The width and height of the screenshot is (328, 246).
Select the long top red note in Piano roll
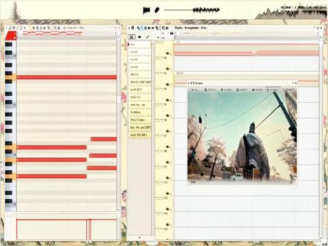67,77
